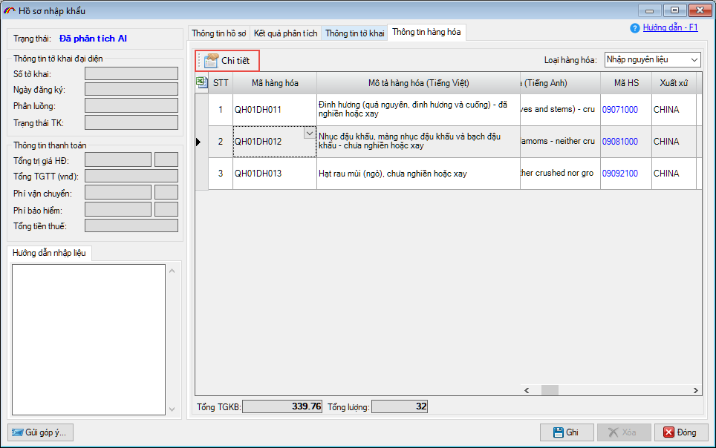
Task: Click the Gửi góp ý feedback button
Action: [41, 432]
